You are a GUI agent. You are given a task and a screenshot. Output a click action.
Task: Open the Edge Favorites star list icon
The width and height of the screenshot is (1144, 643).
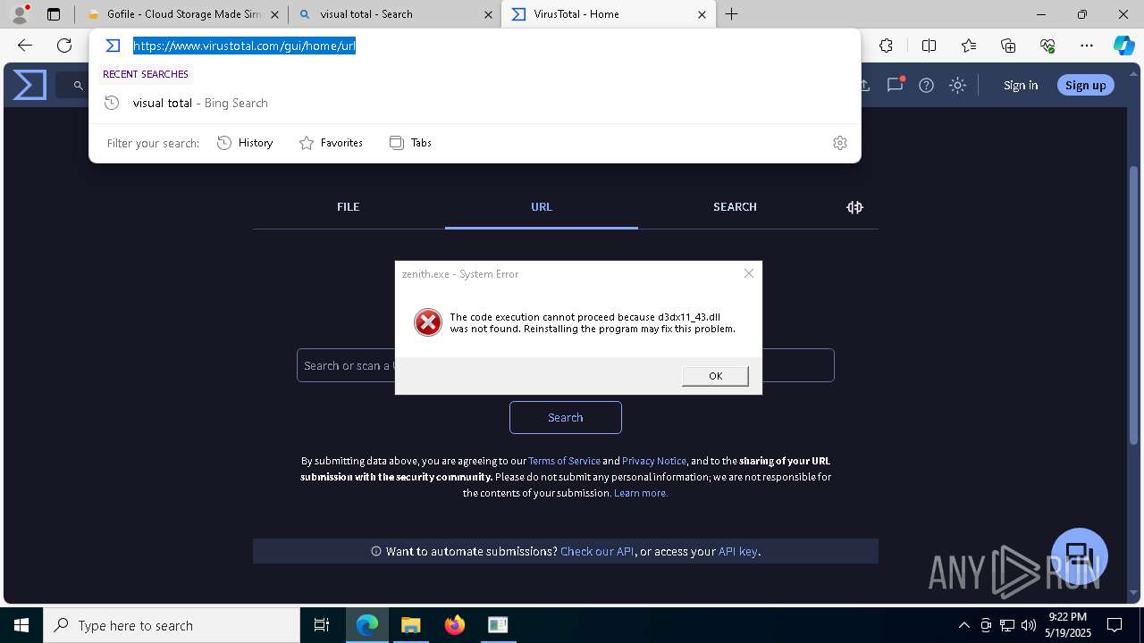point(969,46)
